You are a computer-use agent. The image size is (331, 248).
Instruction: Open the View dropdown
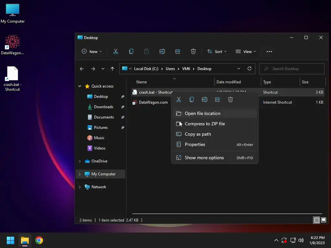246,51
